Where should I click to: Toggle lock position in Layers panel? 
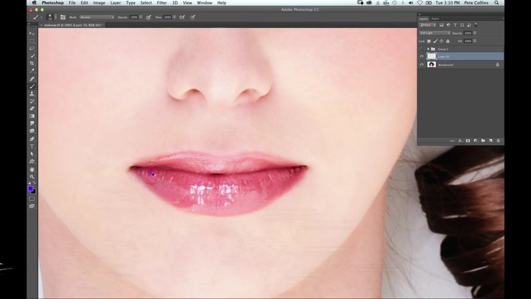point(441,41)
